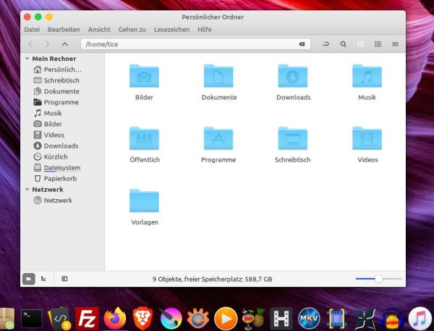Viewport: 434px width, 331px height.
Task: Select the Musik folder in main view
Action: click(367, 76)
